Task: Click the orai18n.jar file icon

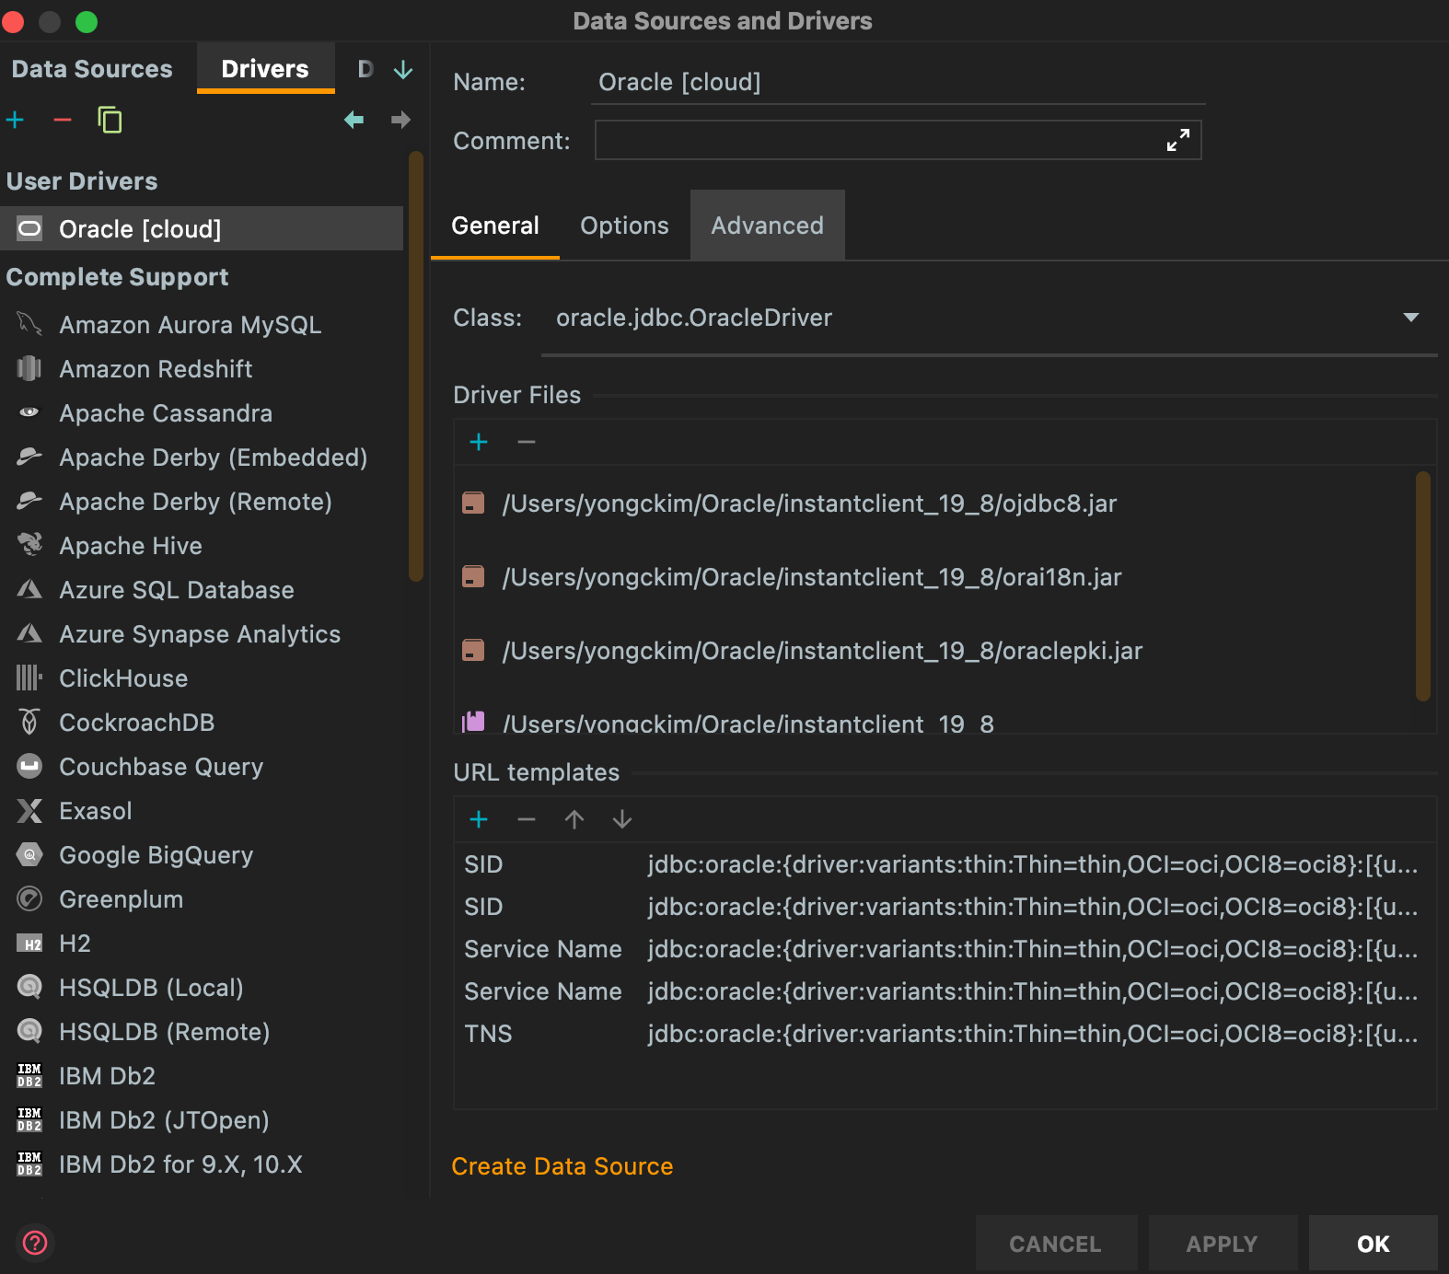Action: click(x=473, y=577)
